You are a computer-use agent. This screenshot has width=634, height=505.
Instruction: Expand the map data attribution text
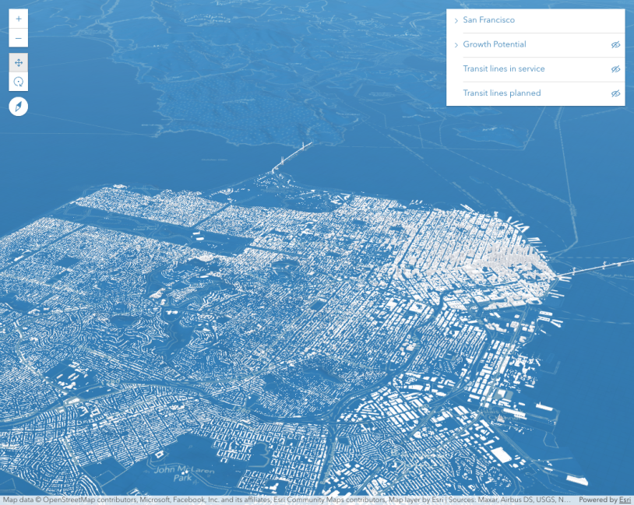pyautogui.click(x=287, y=500)
